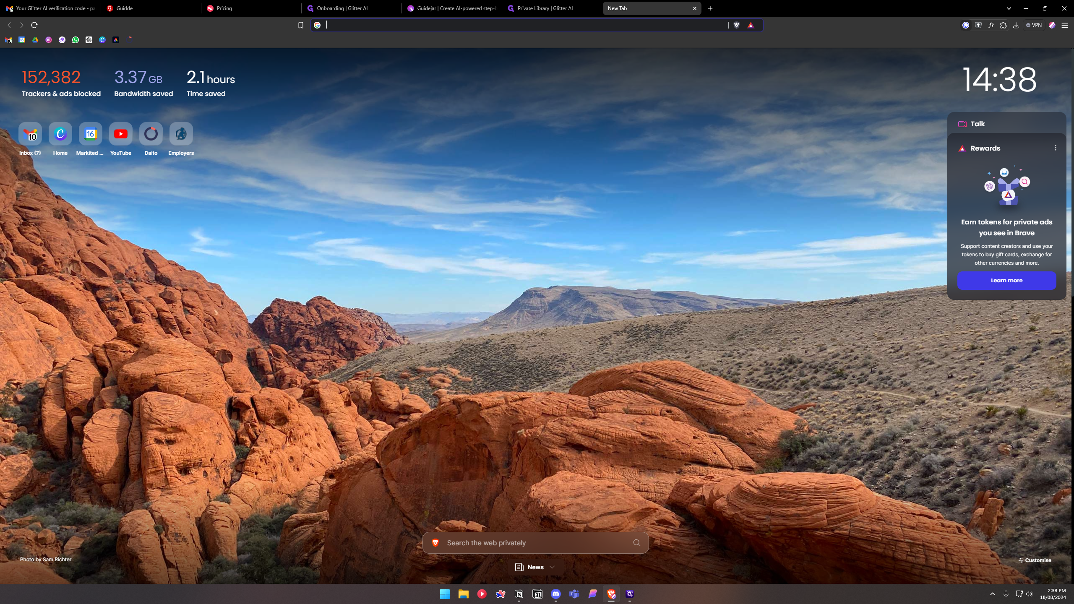Reload the page with refresh icon

pos(34,25)
